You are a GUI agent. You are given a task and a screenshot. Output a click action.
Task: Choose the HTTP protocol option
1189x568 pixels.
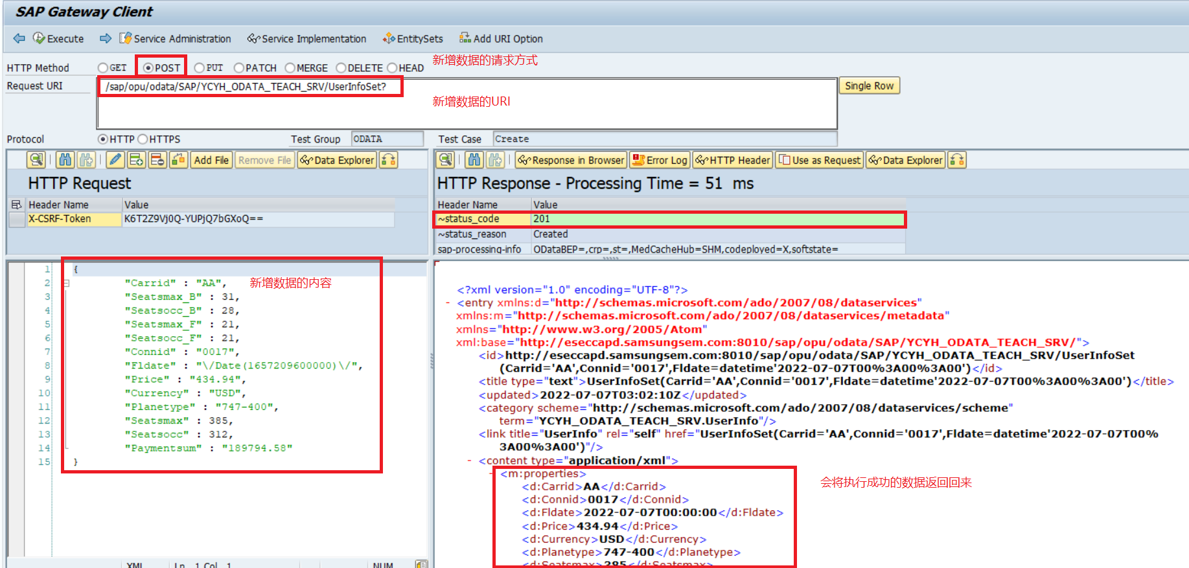[102, 139]
